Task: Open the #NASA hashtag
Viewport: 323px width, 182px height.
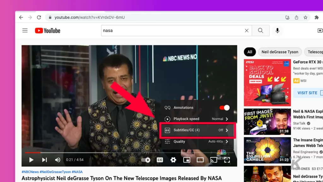Action: pyautogui.click(x=77, y=172)
